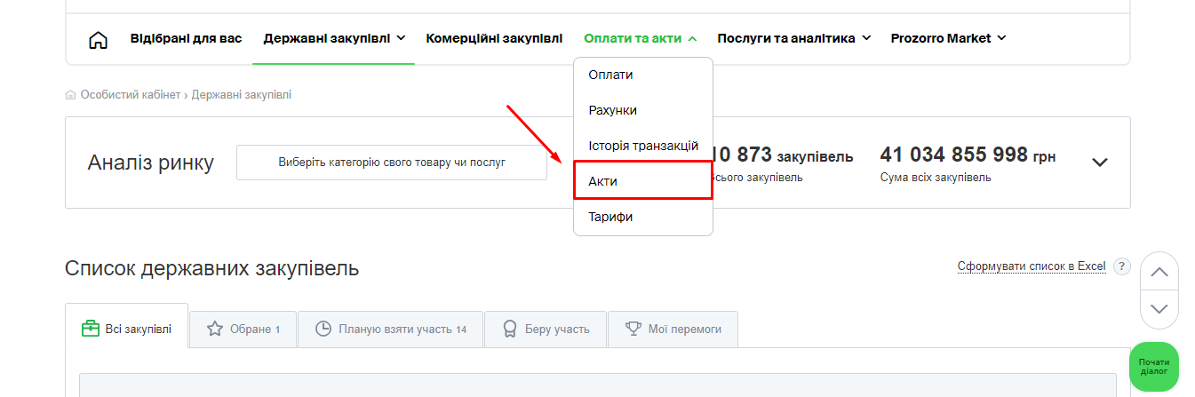Open the Prozorro Market dropdown
The width and height of the screenshot is (1195, 397).
pyautogui.click(x=948, y=38)
